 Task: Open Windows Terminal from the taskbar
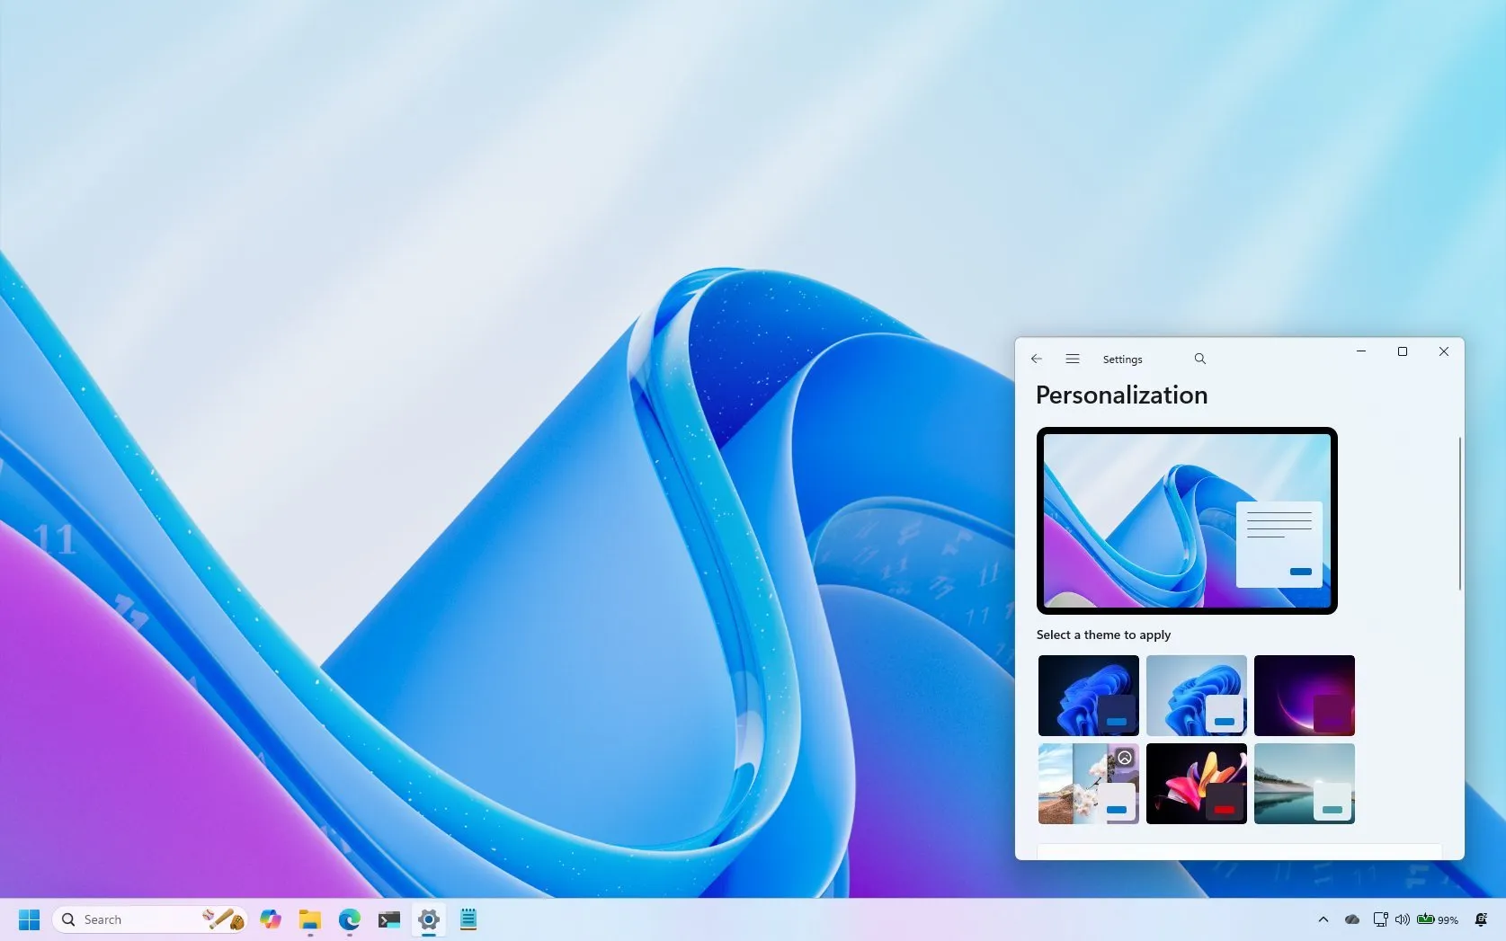tap(388, 919)
